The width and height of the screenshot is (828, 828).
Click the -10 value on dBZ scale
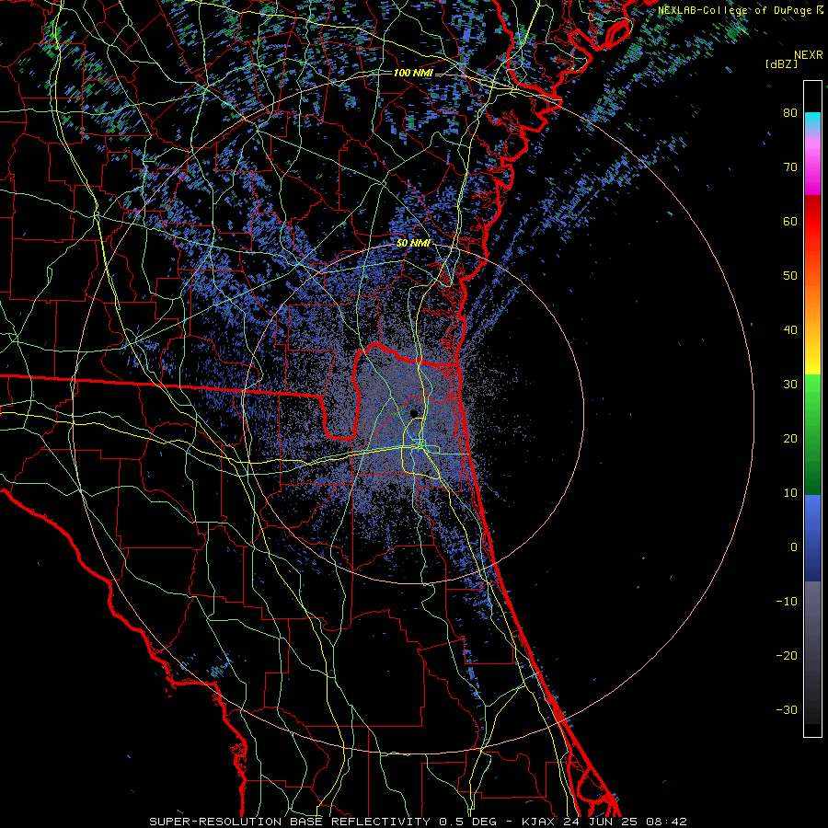pos(787,602)
